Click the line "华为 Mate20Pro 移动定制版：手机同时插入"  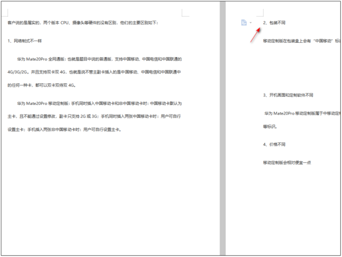coord(99,103)
